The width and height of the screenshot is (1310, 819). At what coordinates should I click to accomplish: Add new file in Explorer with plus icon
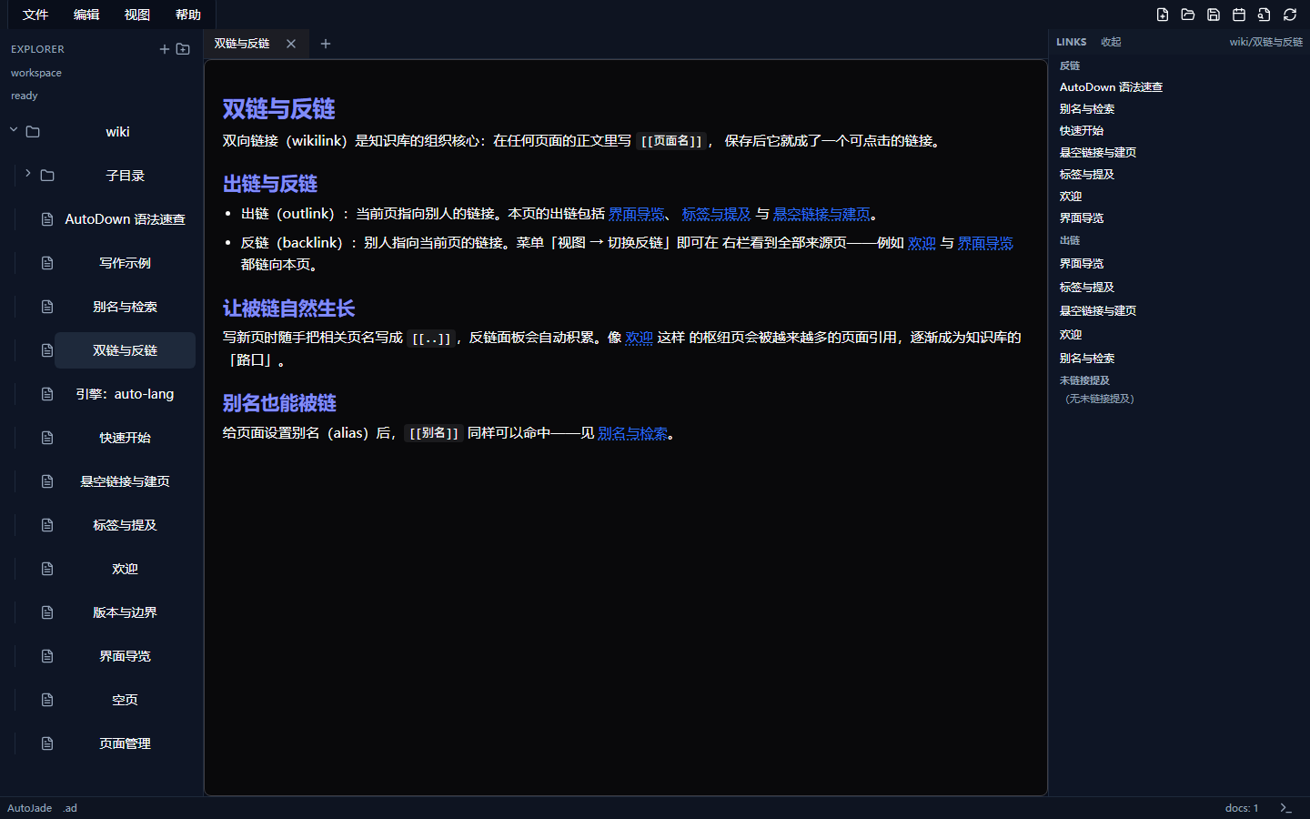coord(165,49)
